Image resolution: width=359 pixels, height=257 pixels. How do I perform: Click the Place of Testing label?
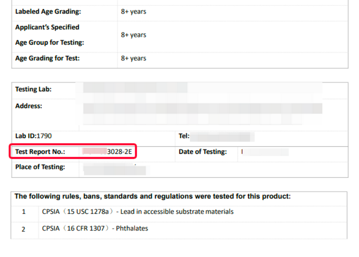40,167
